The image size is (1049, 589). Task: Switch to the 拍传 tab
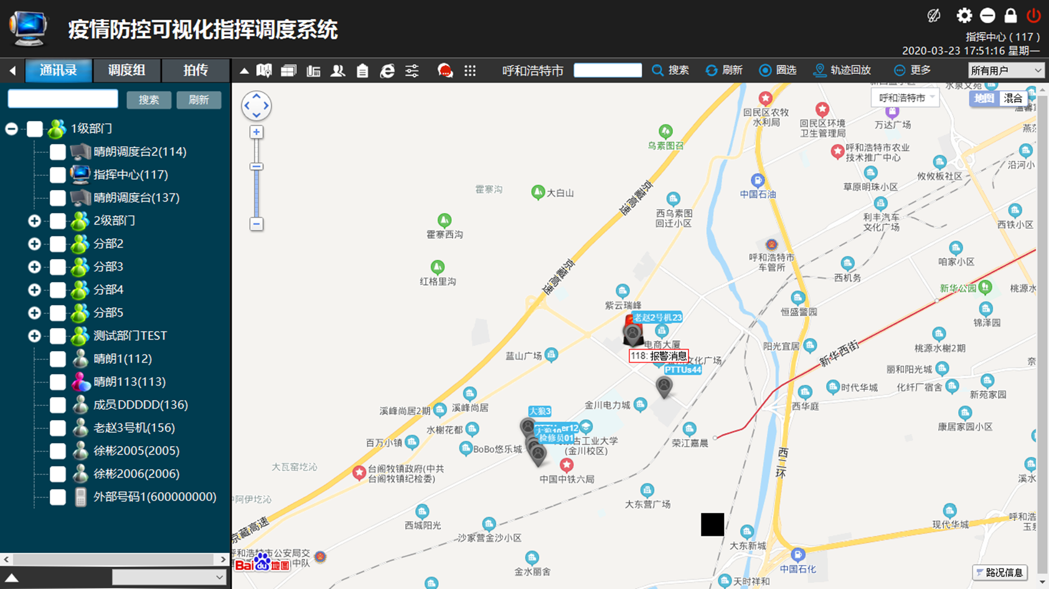pyautogui.click(x=195, y=70)
